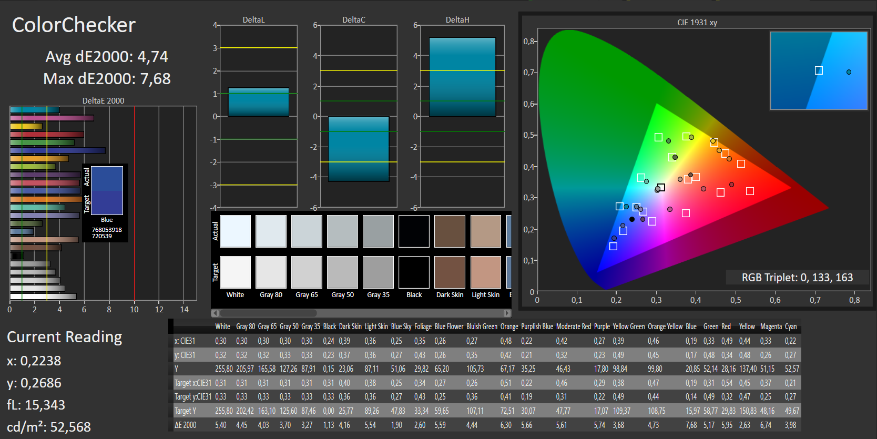
Task: Click the ΔE 2000 value 6,74 under Magenta
Action: tap(766, 425)
